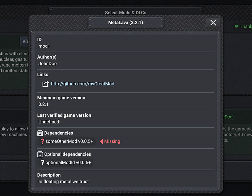Click the MetaLava (3.2.1) title plate
Viewport: 252px width, 196px height.
[126, 23]
